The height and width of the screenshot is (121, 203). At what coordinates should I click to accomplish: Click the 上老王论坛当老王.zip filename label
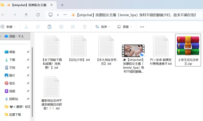(188, 62)
